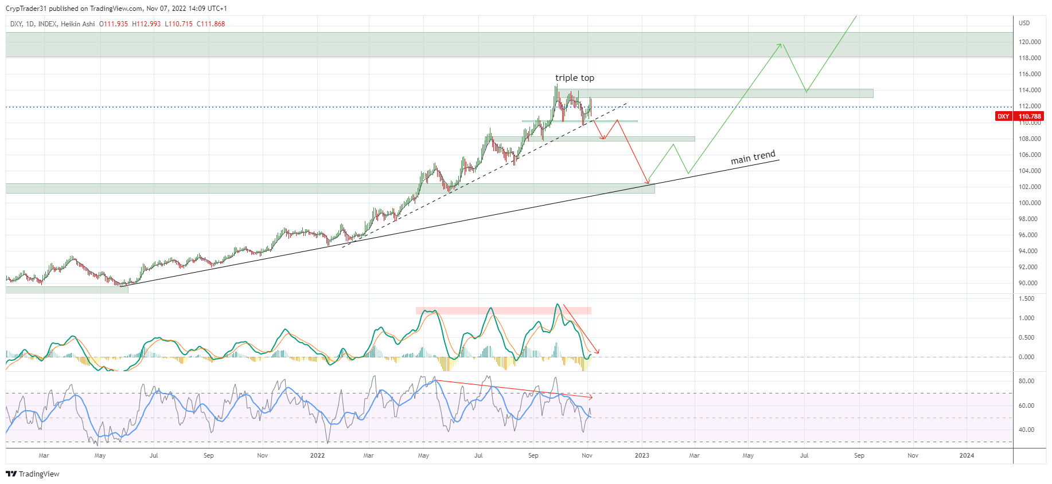Click the 96.000 price axis label
This screenshot has width=1052, height=484.
click(x=1028, y=235)
